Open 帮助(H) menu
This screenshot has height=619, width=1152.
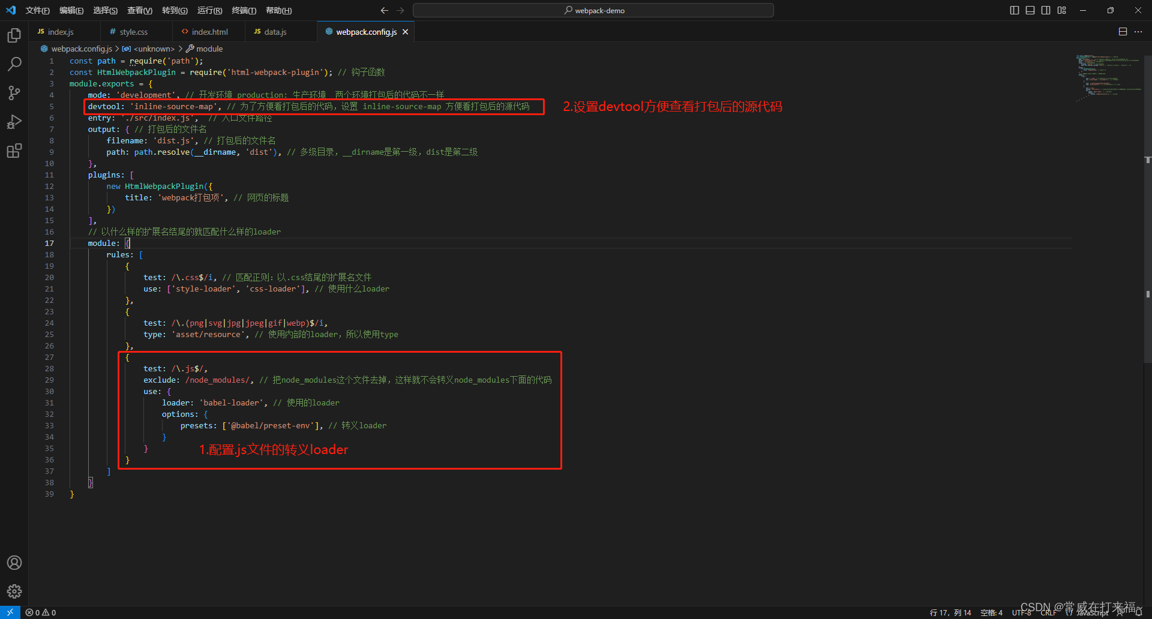278,10
